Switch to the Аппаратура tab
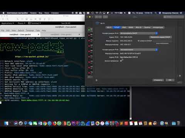Viewport: 185px width, 138px height. [158, 27]
